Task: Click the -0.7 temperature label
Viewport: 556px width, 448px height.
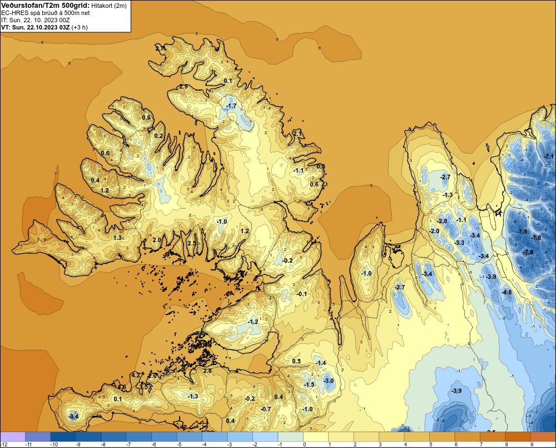Action: [x=266, y=409]
